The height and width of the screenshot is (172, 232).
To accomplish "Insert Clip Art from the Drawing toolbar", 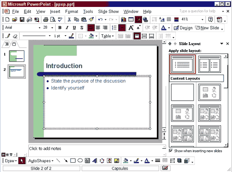I will pyautogui.click(x=110, y=161).
